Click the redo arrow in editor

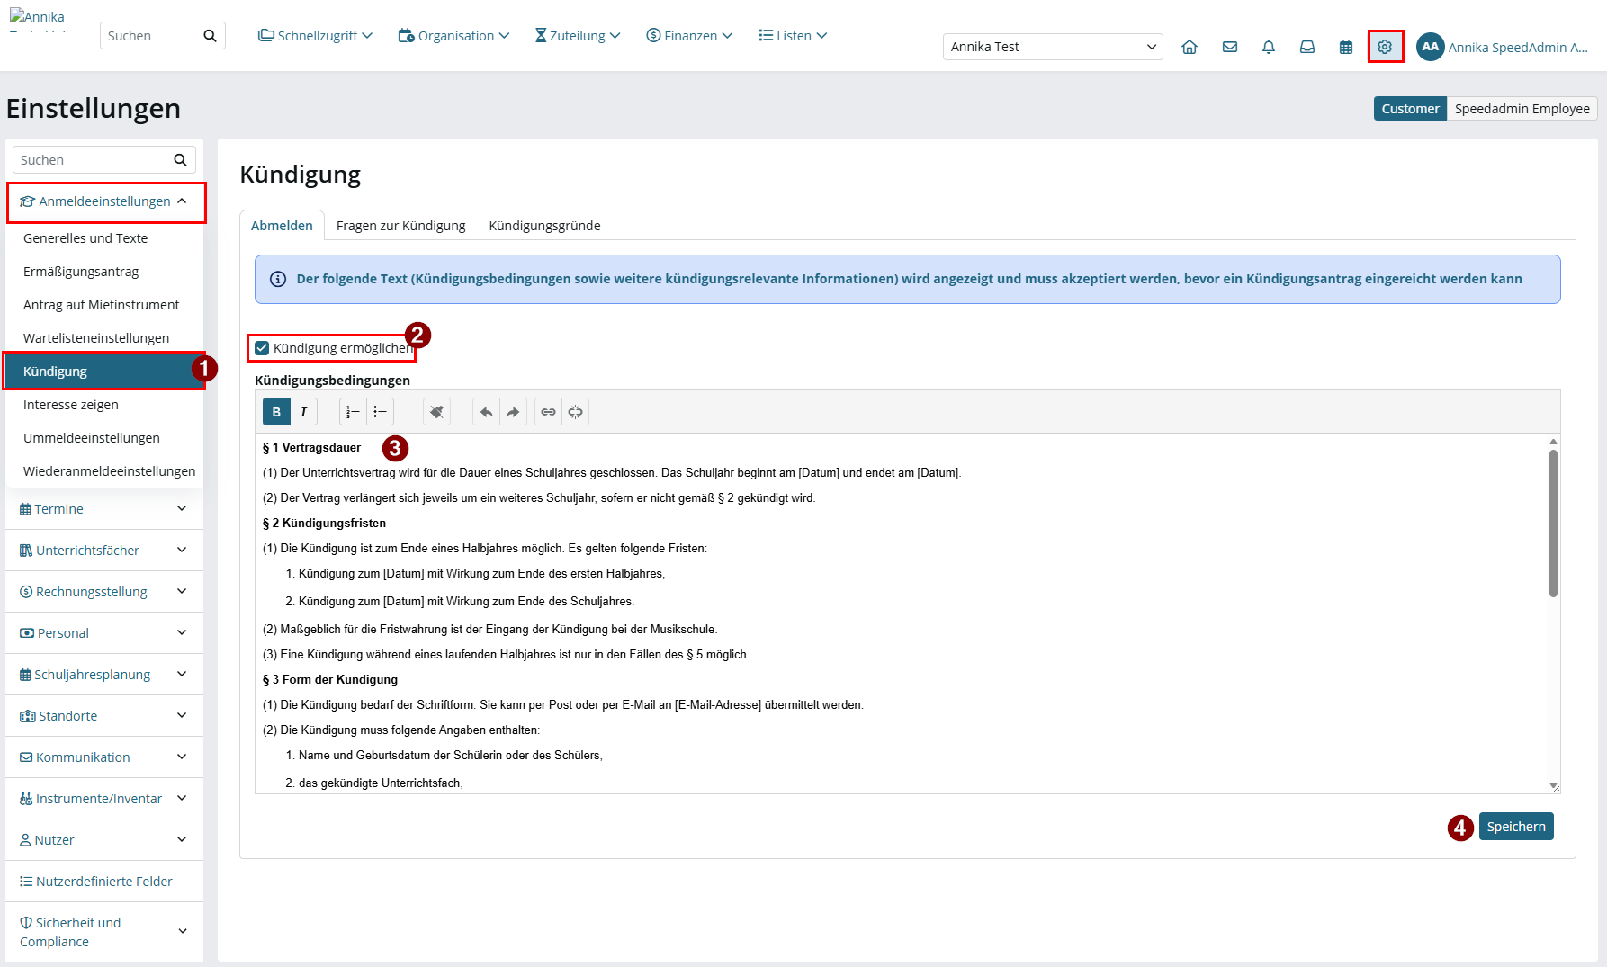[513, 412]
